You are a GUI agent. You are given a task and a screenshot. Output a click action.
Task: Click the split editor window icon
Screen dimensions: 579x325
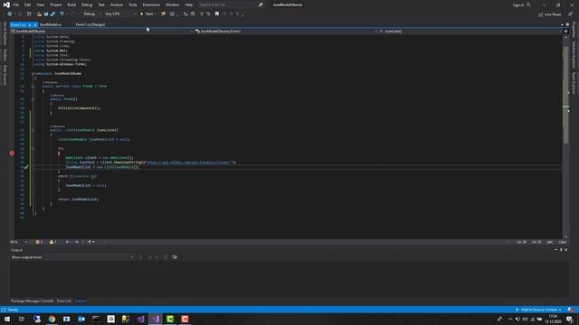click(x=565, y=32)
